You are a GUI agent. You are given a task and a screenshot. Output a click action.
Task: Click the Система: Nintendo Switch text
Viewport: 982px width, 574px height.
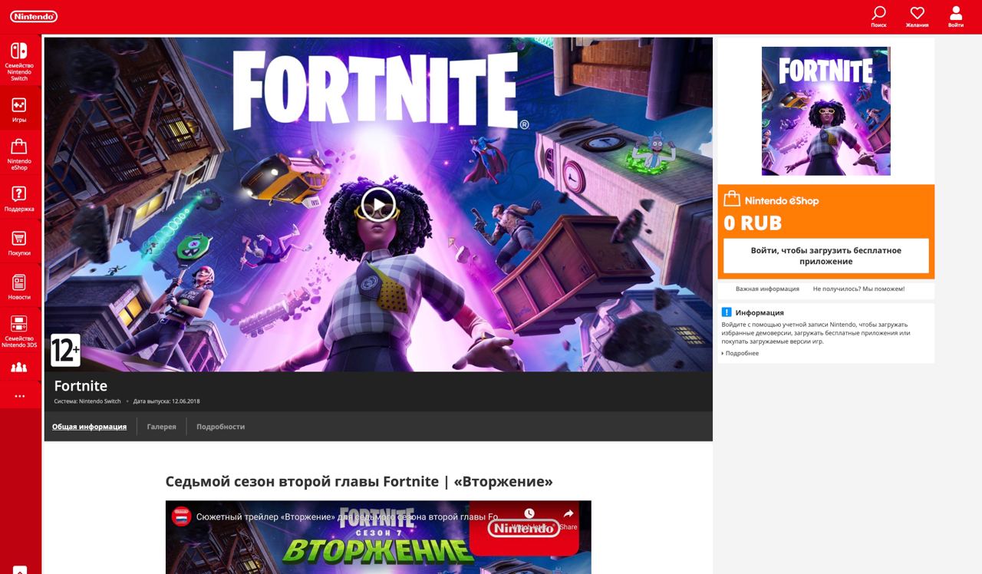(x=87, y=401)
